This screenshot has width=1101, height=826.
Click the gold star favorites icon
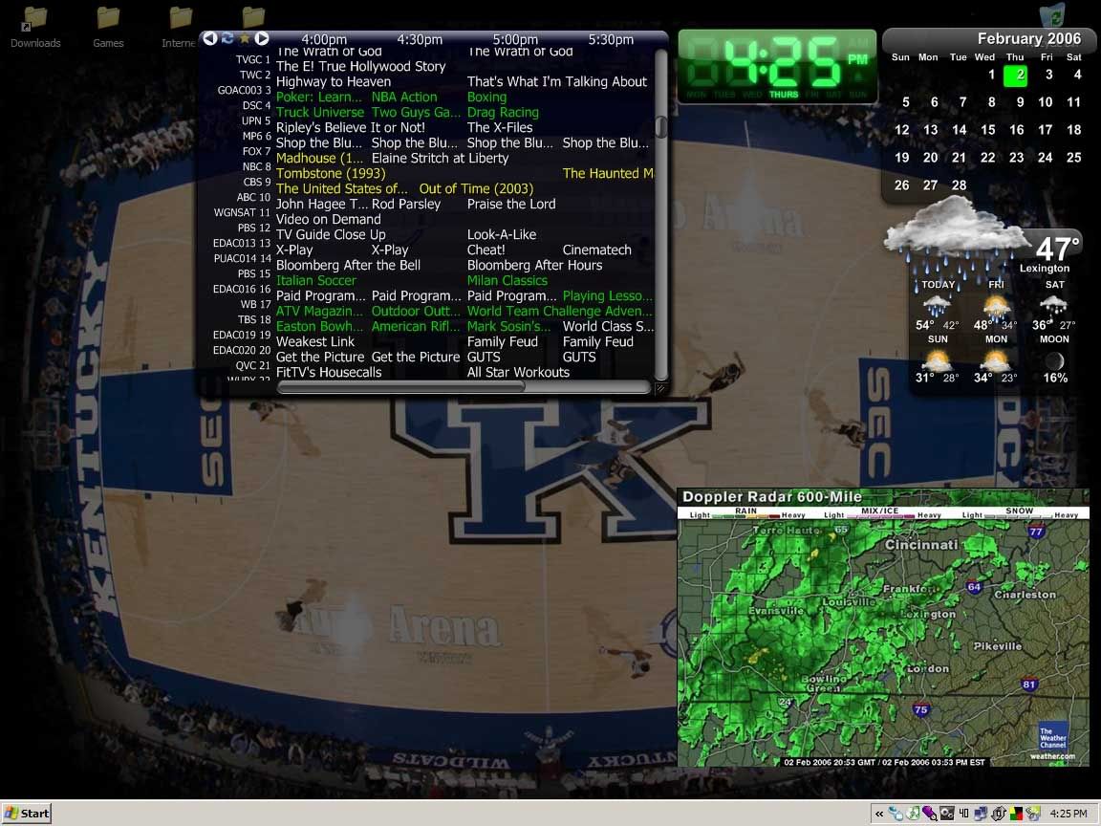click(245, 38)
